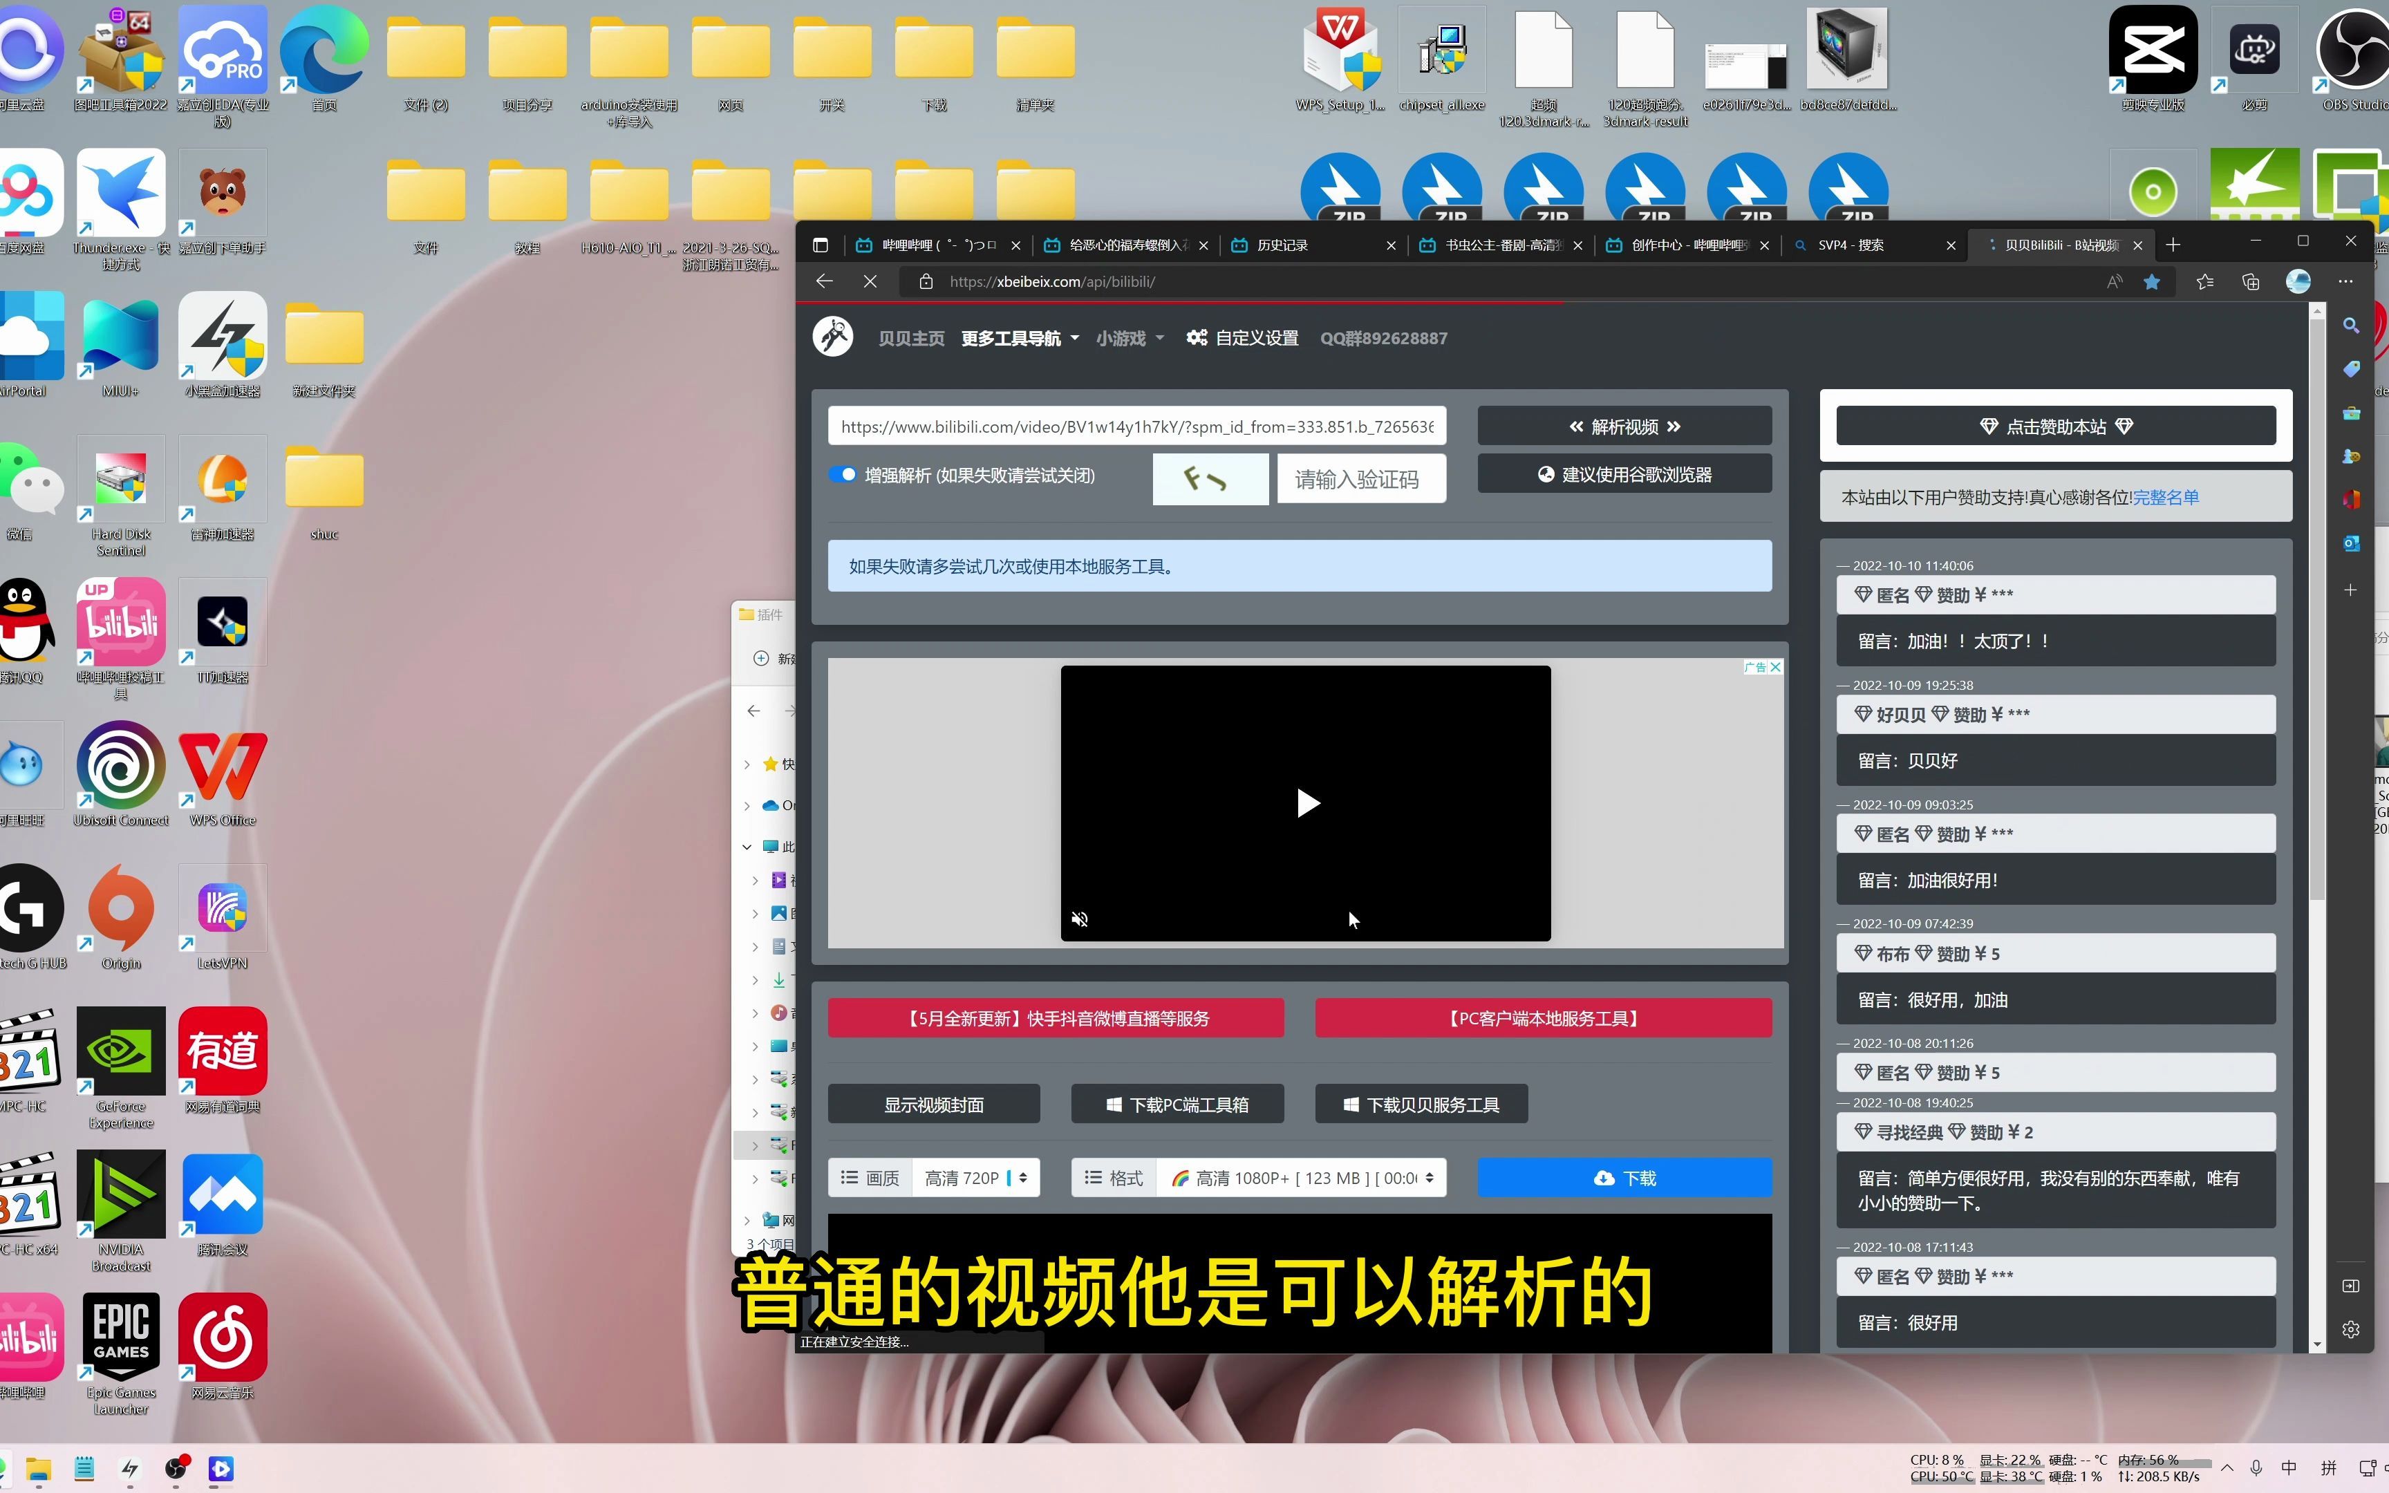Click the 请输入验证码 captcha field
2389x1493 pixels.
[1361, 479]
